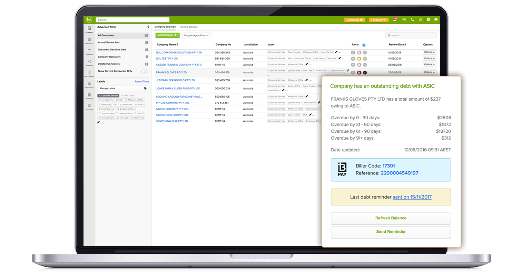Toggle the Gold Client label star filter
Image resolution: width=522 pixels, height=273 pixels.
(x=127, y=95)
